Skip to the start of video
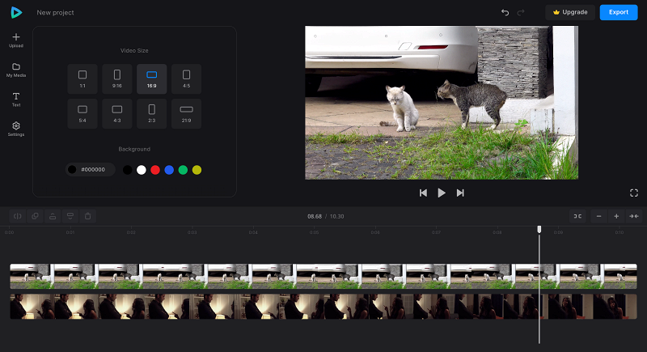This screenshot has height=352, width=647. click(423, 193)
